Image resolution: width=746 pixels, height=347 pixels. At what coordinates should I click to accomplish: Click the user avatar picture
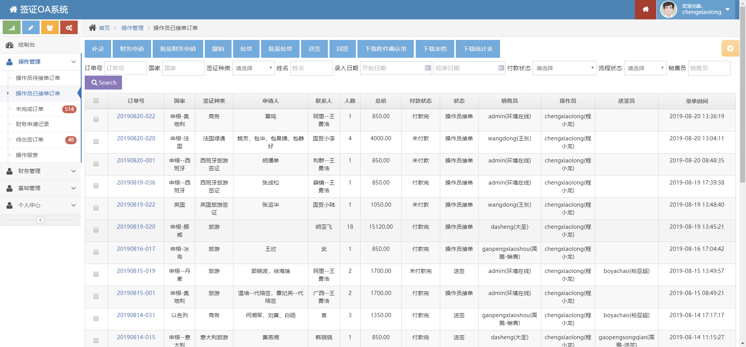[668, 9]
